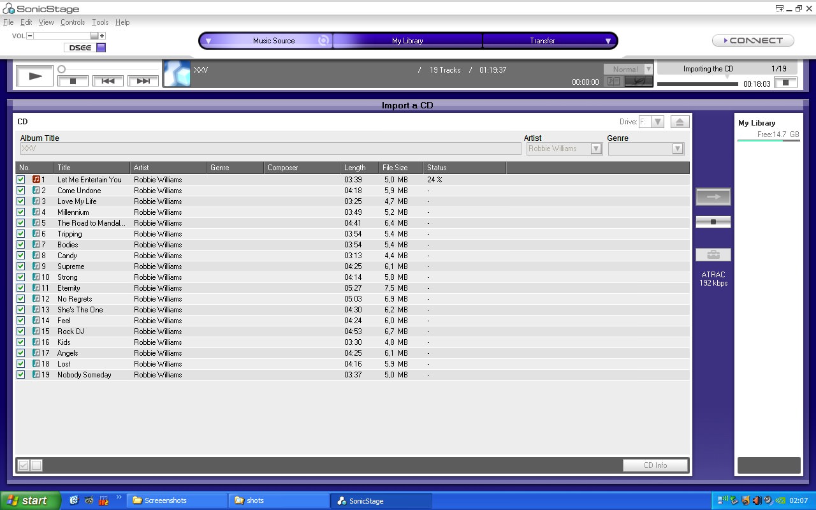Select the She's The One track row
816x510 pixels.
[353, 310]
